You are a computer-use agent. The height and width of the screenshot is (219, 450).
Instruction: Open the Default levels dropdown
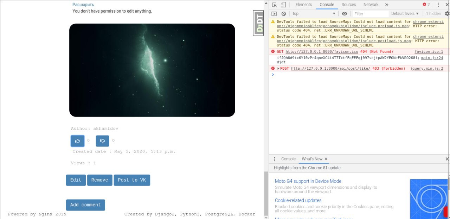coord(405,14)
